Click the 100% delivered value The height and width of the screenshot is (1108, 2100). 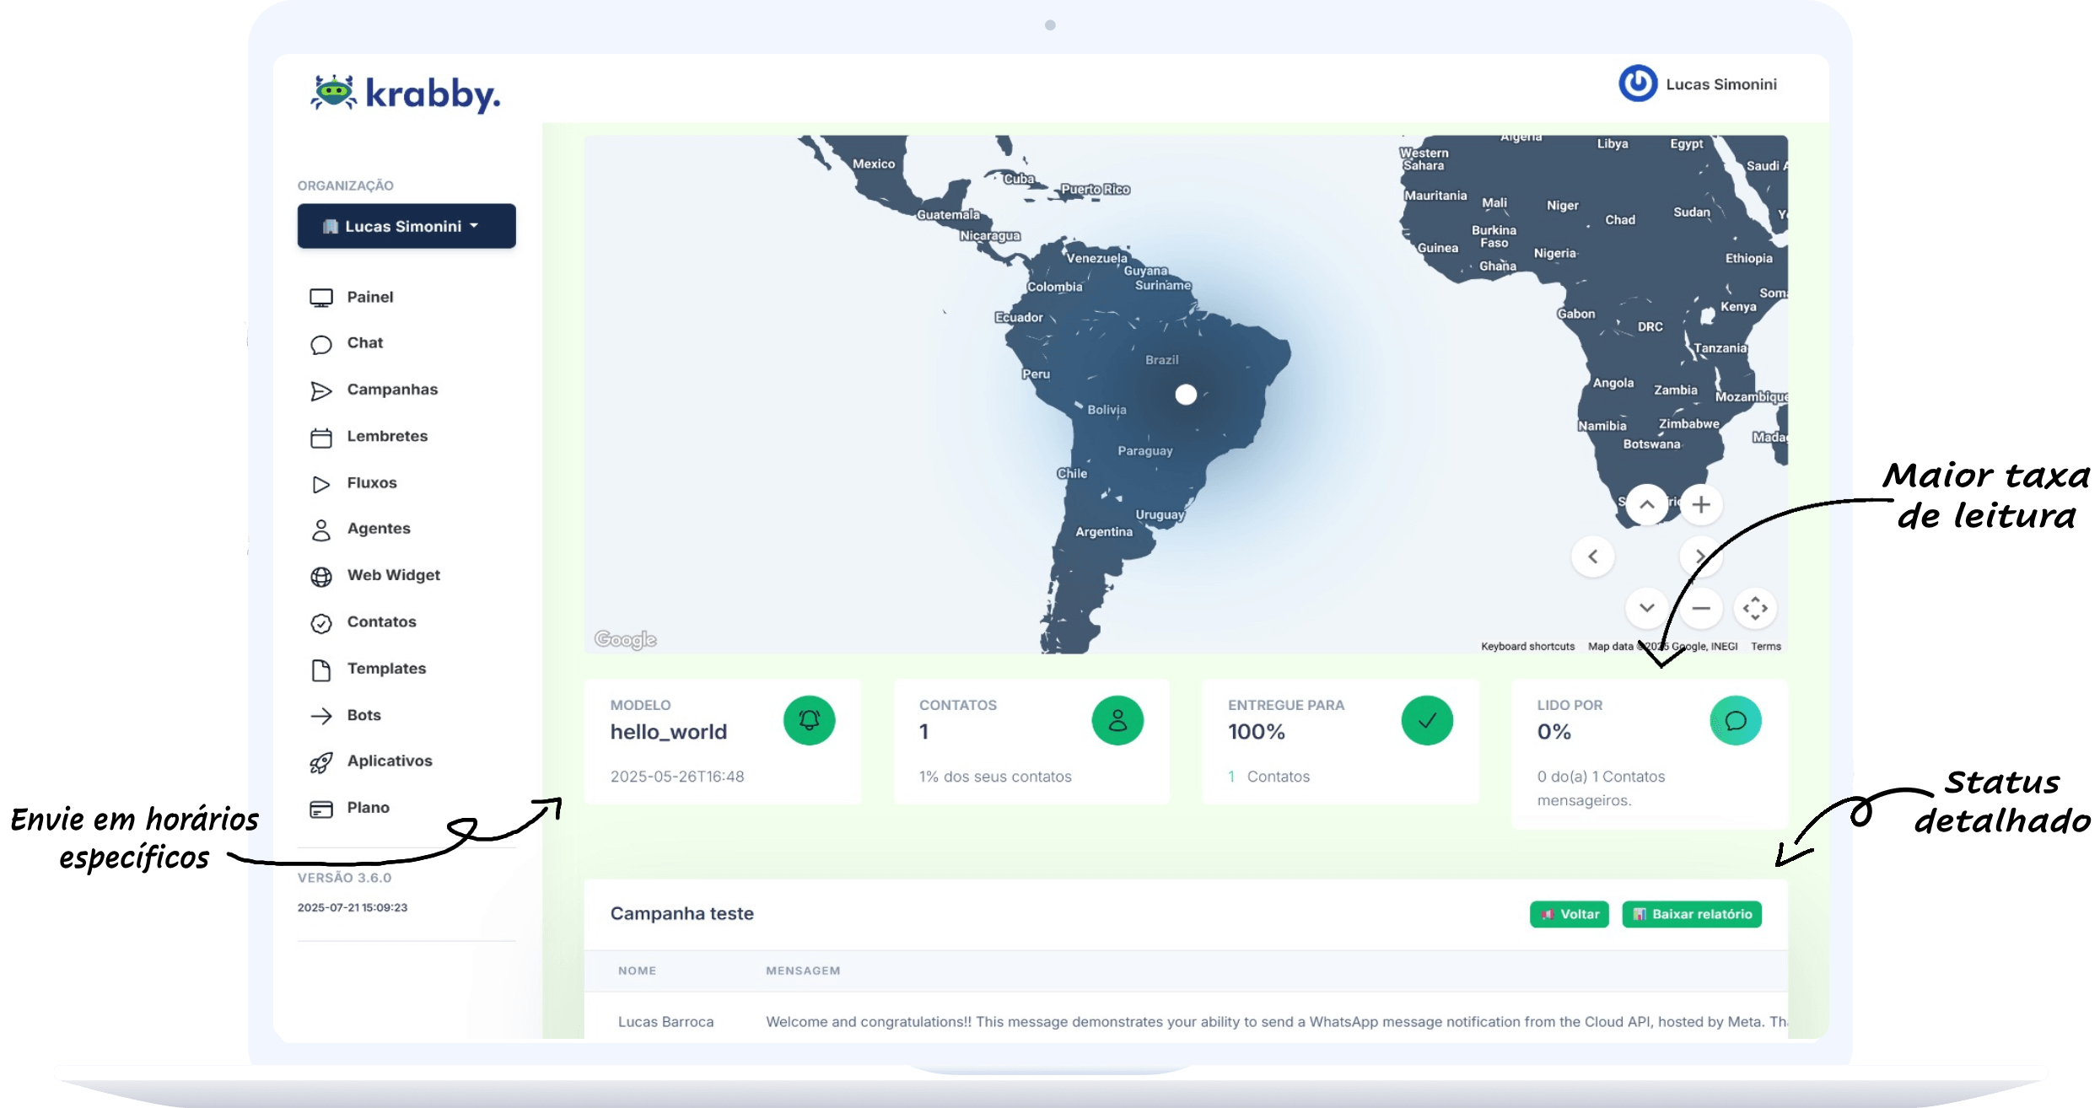[x=1257, y=732]
